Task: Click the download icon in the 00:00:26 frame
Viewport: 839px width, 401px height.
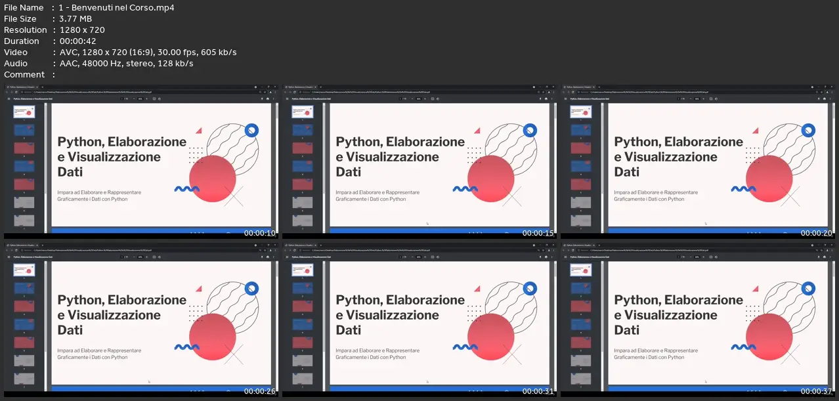Action: tap(262, 257)
